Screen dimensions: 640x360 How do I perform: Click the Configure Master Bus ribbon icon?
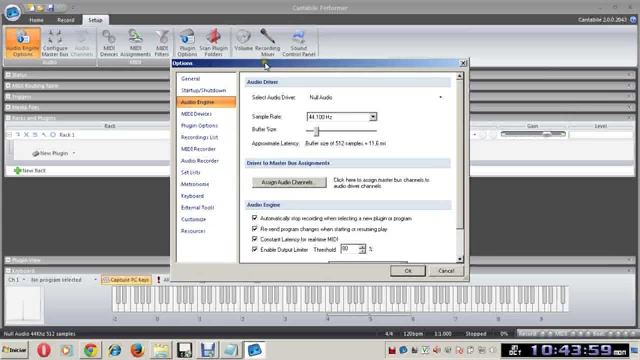pos(54,43)
